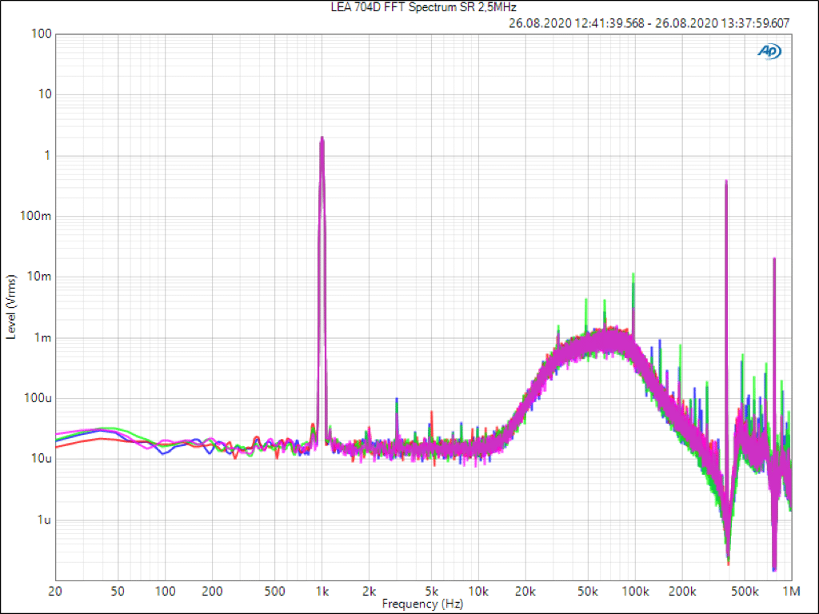Click the top of the 1 kHz peak
Viewport: 819px width, 614px height.
click(322, 138)
